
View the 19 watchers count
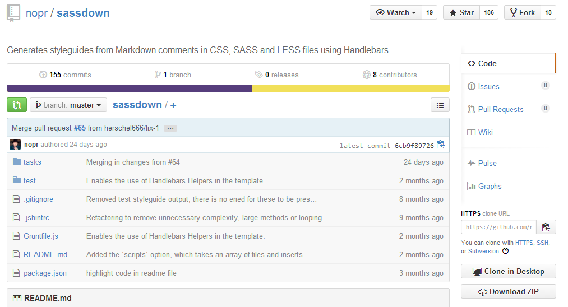[x=430, y=12]
